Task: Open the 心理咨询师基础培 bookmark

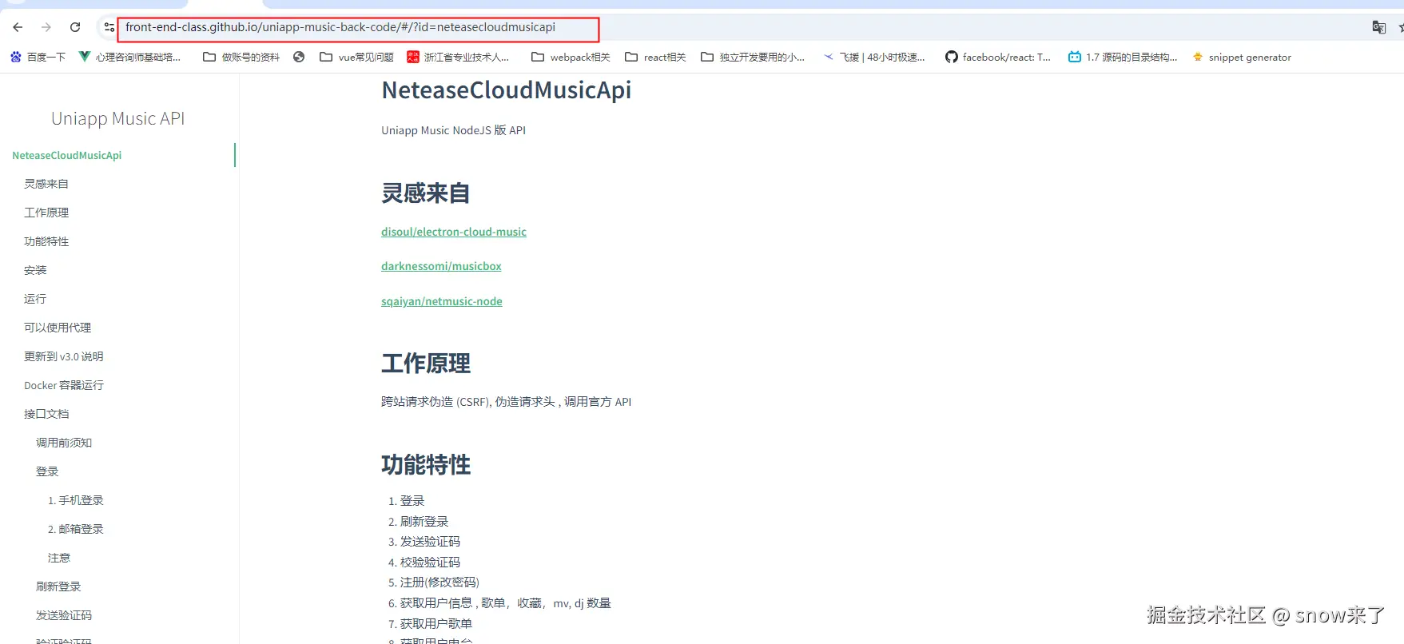Action: pyautogui.click(x=129, y=57)
